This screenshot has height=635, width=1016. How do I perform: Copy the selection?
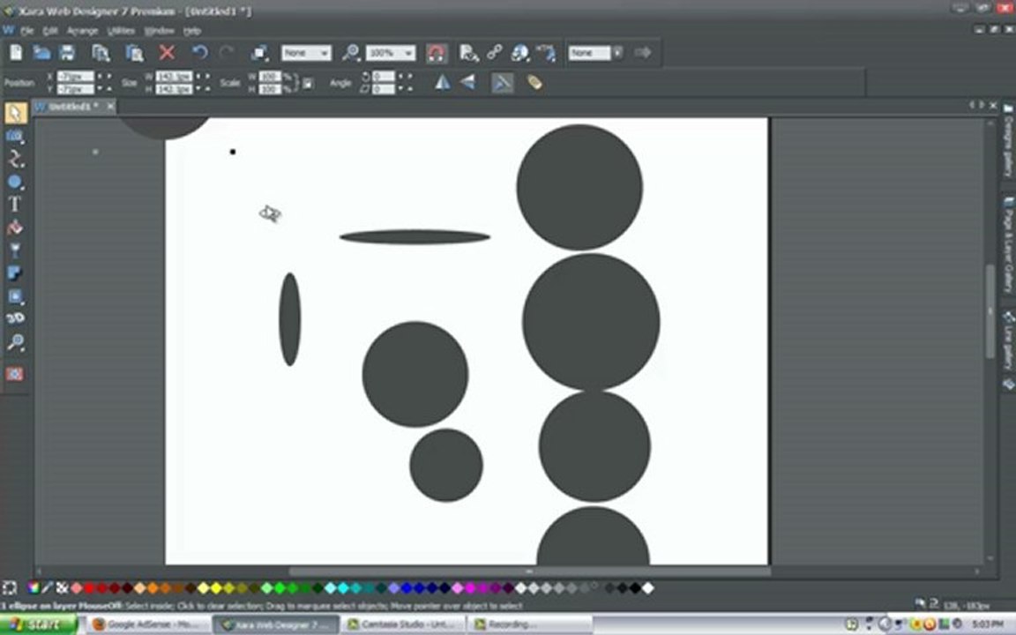pyautogui.click(x=101, y=53)
